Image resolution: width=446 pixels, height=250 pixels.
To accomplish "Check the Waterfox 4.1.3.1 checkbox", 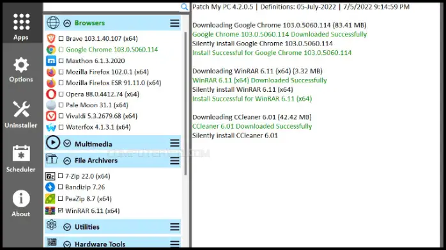I will (61, 127).
